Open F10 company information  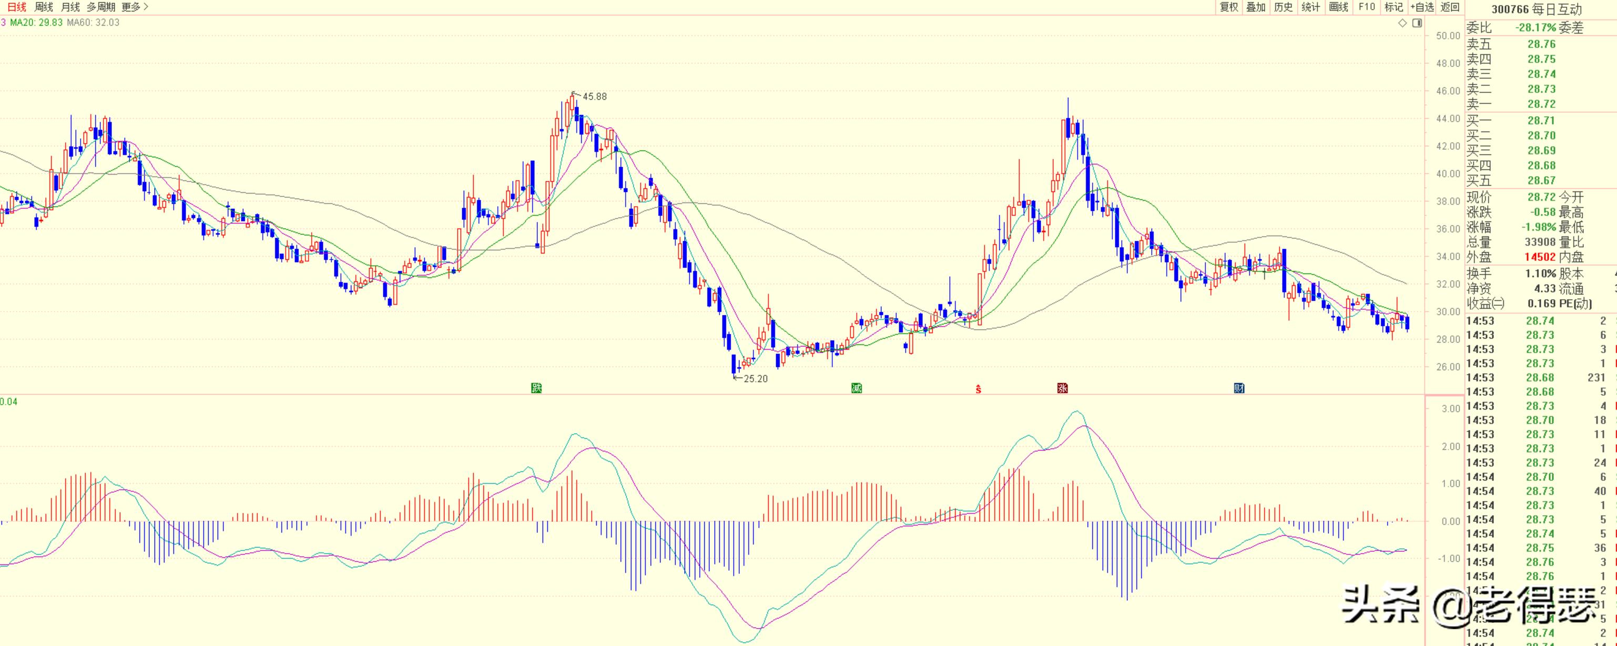1367,7
